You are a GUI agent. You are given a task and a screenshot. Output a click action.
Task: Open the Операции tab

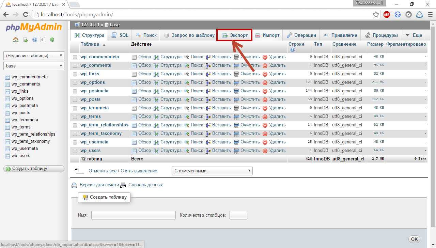click(x=301, y=35)
